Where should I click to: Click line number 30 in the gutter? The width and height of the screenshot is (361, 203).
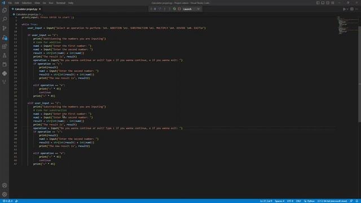(x=15, y=103)
